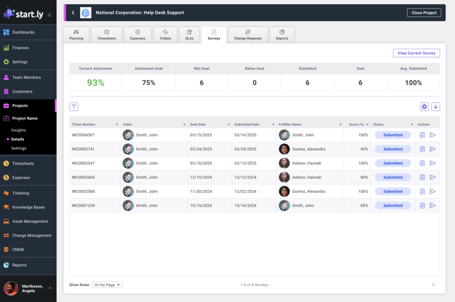This screenshot has height=302, width=455.
Task: Go back using header back arrow
Action: (x=73, y=13)
